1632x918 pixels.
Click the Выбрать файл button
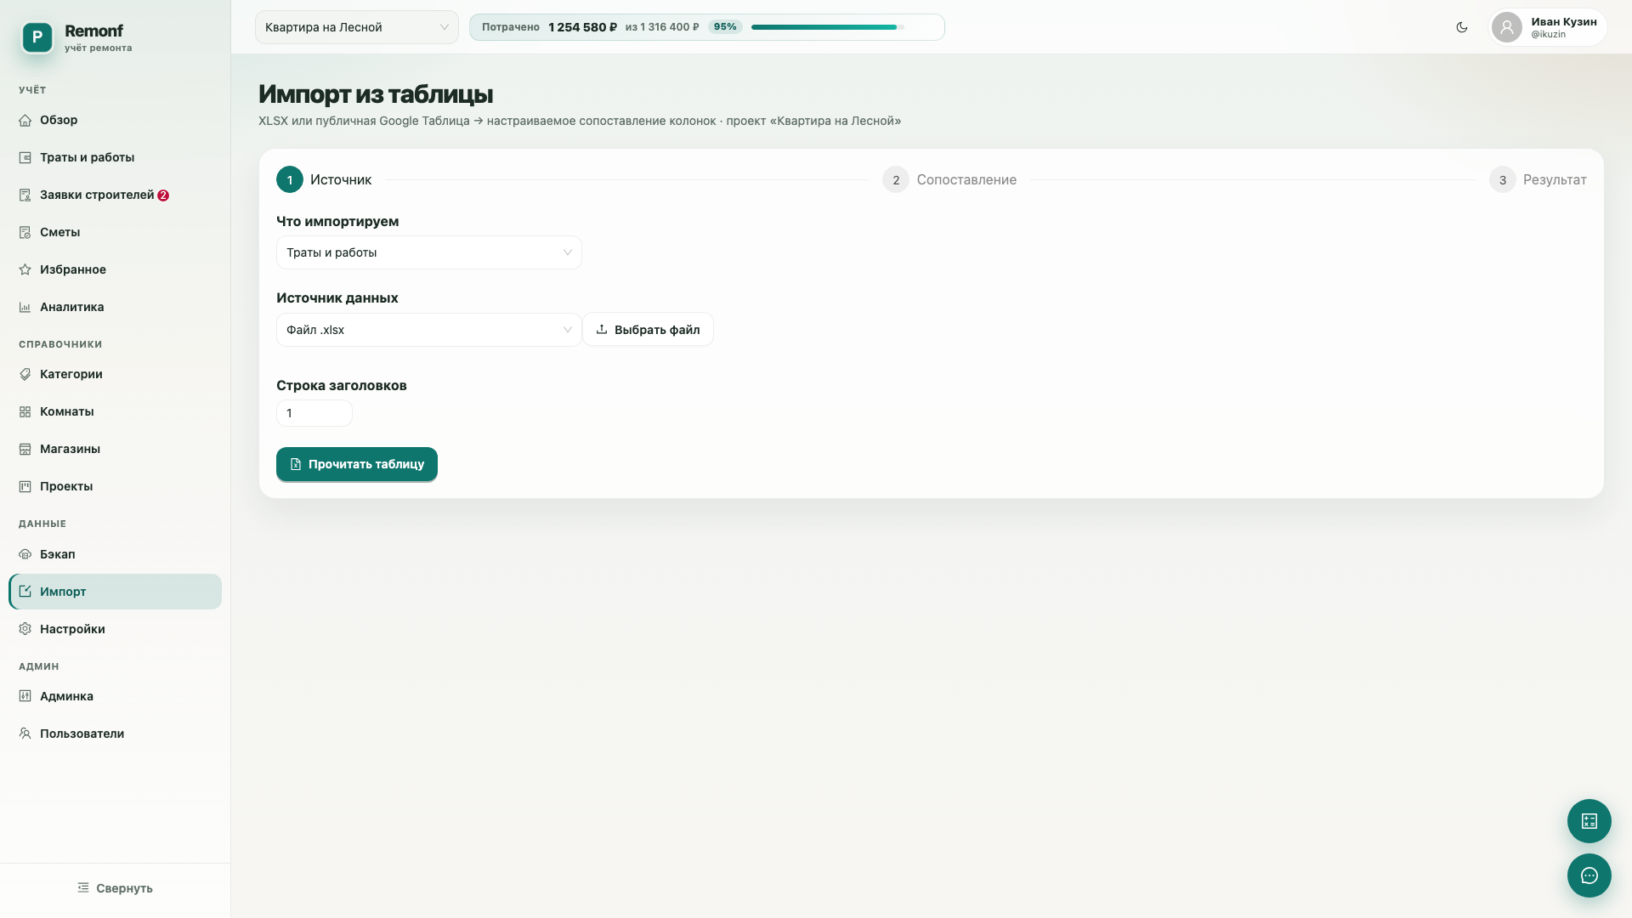tap(648, 330)
